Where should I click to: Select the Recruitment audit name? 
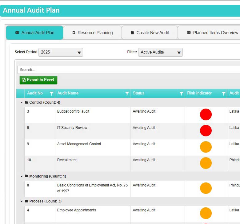[x=67, y=160]
